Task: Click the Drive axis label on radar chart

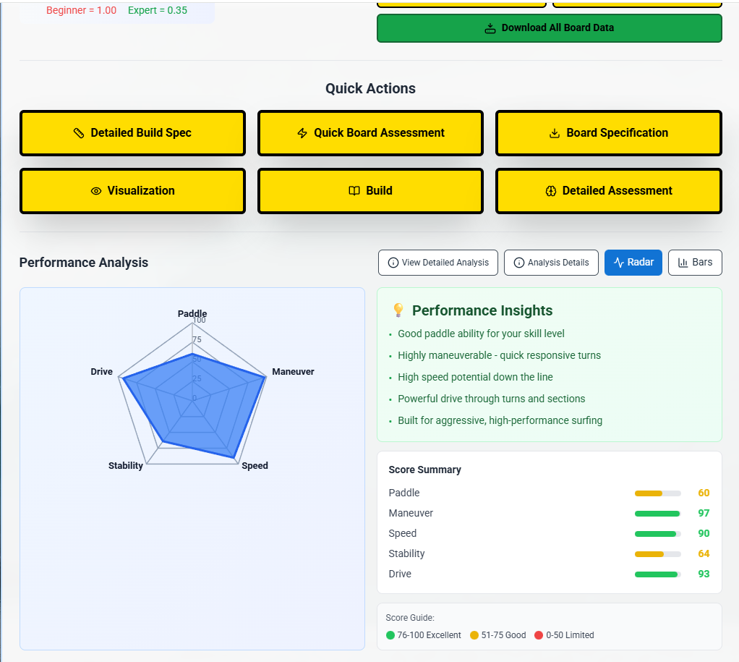Action: pyautogui.click(x=102, y=372)
